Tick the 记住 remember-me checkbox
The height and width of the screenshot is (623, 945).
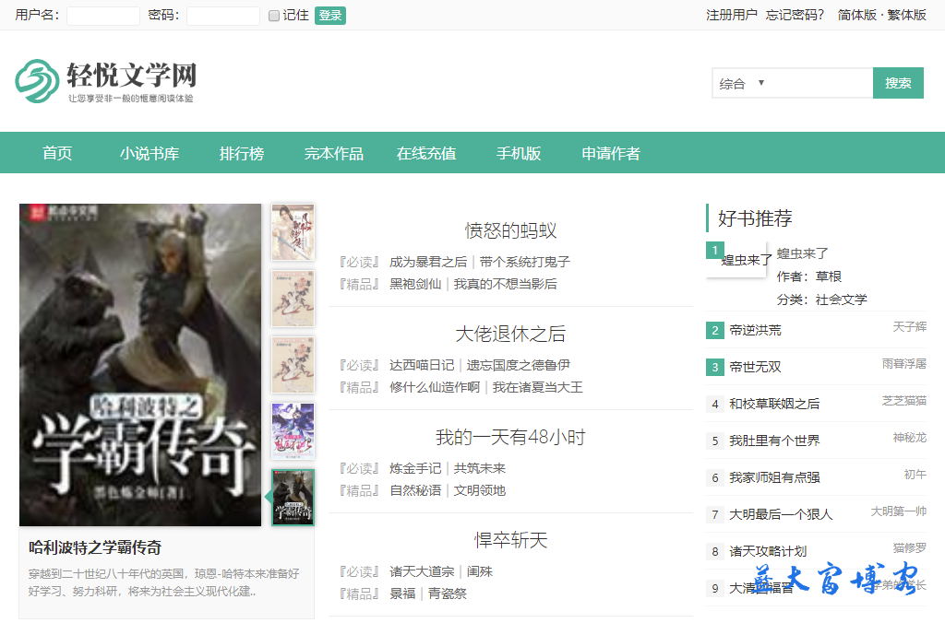(x=273, y=16)
